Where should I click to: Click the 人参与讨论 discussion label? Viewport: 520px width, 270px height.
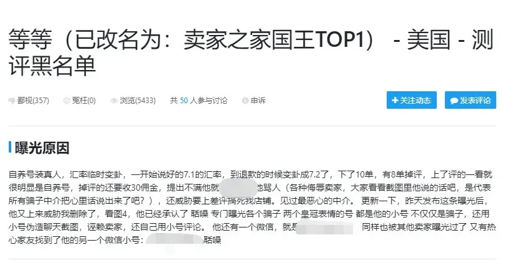click(x=208, y=101)
